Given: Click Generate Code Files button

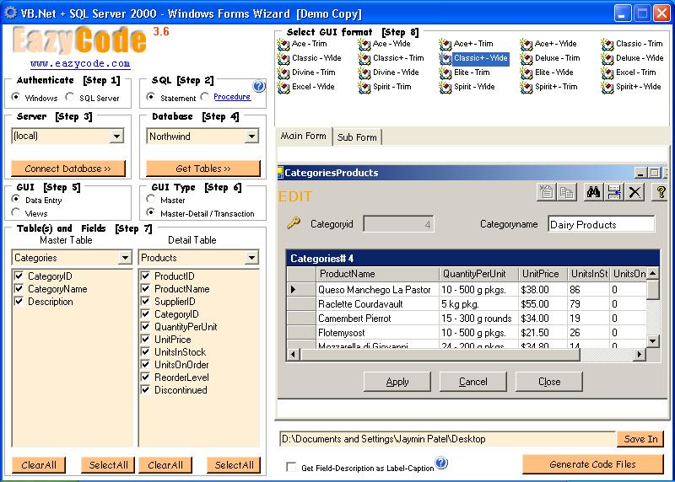Looking at the screenshot, I should 593,464.
